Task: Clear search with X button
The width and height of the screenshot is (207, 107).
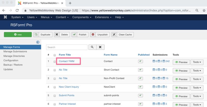Action: (100, 47)
